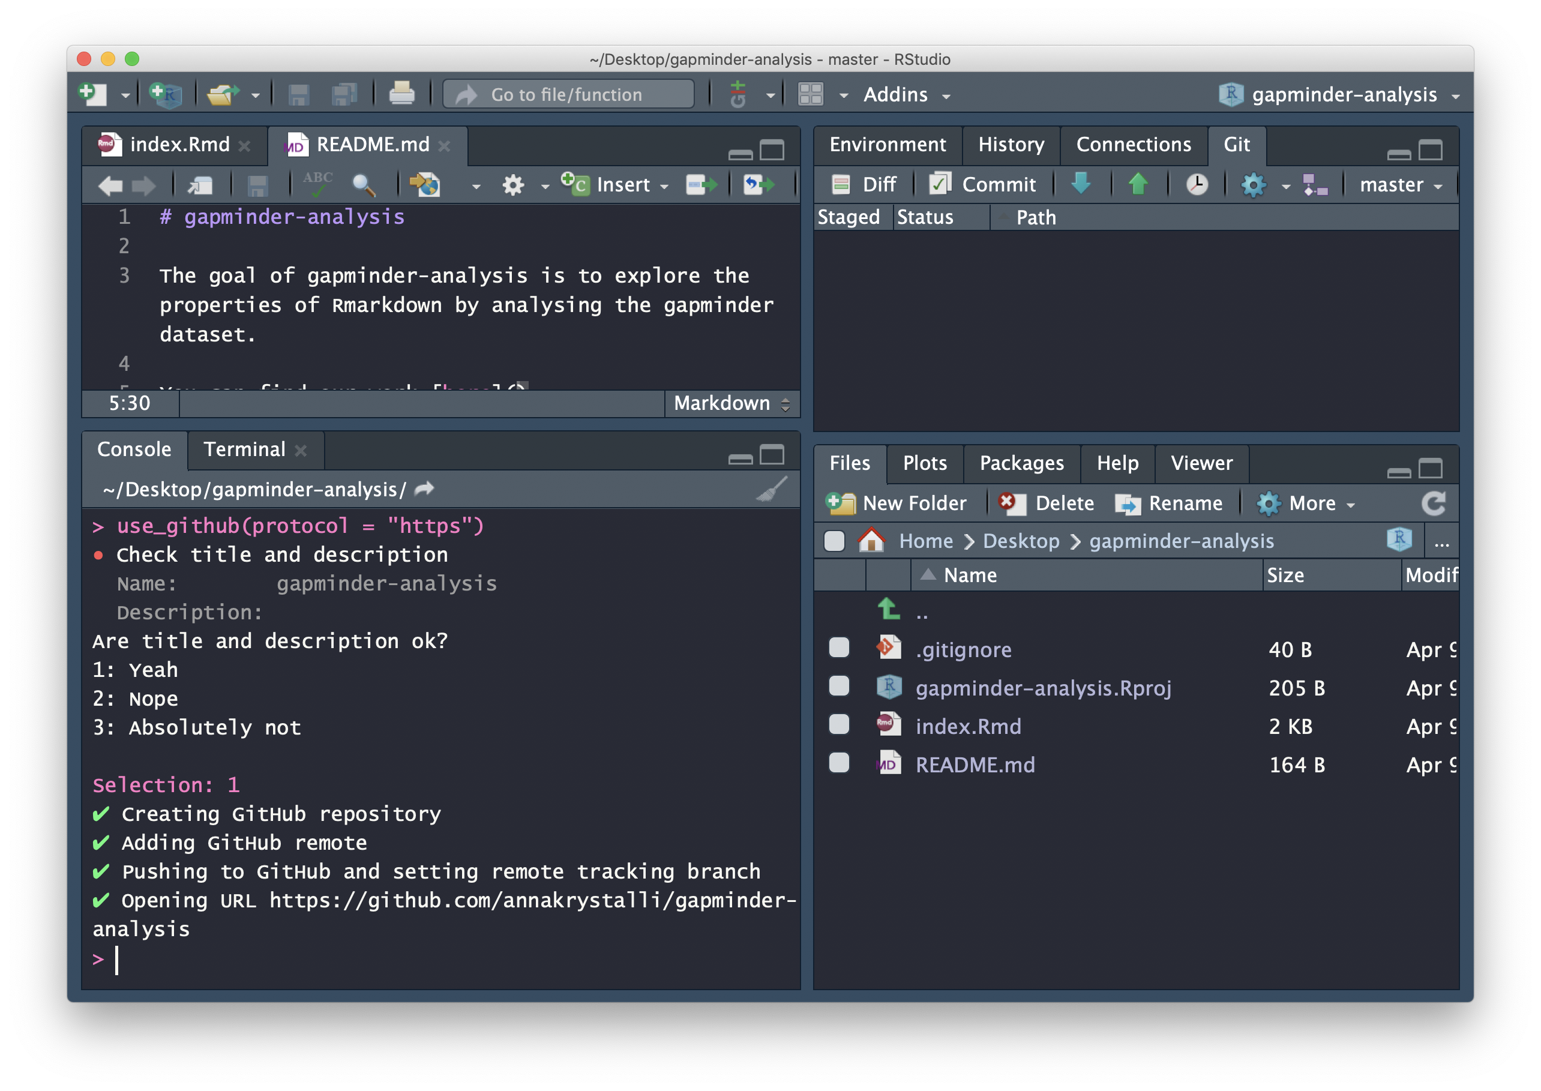Click the workspace panes grid icon
The image size is (1541, 1091).
810,94
